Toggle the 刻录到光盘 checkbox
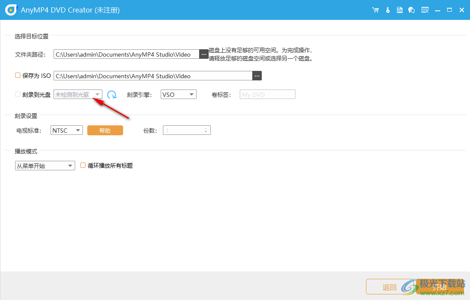Screen dimensions: 470x300 tap(18, 95)
